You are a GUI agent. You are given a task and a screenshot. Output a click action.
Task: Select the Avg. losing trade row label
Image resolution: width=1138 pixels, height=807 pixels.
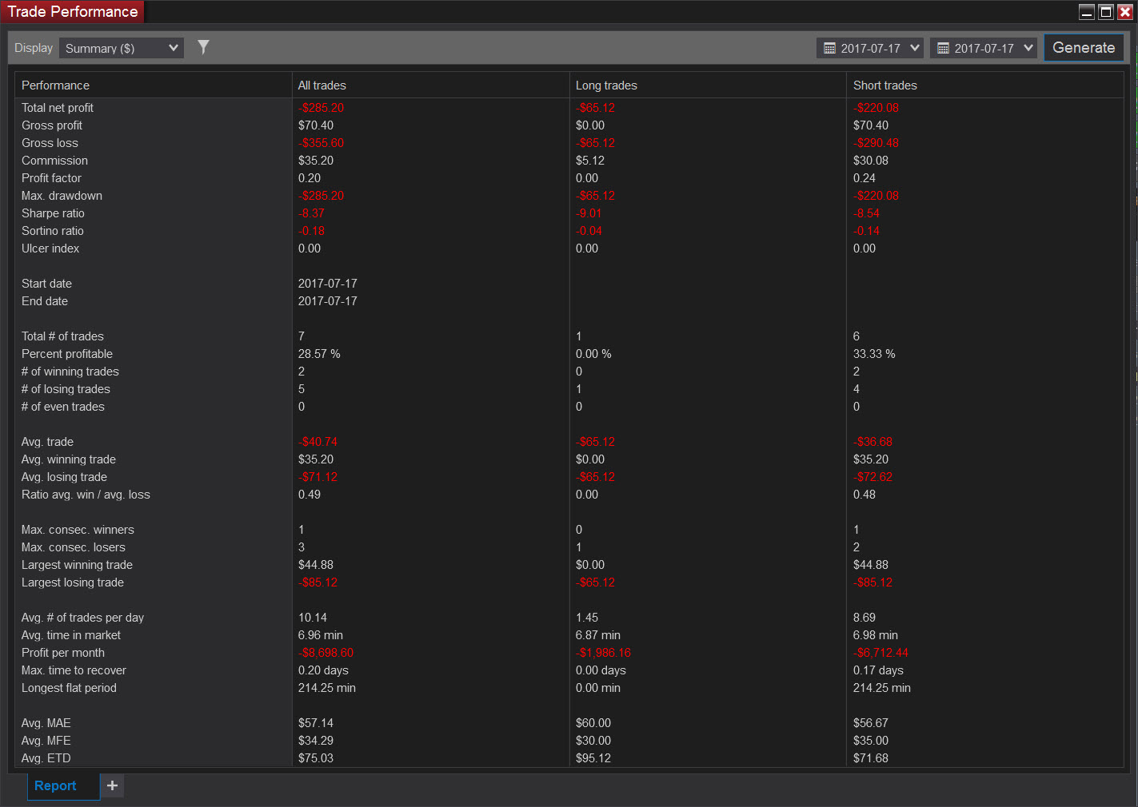click(x=64, y=477)
